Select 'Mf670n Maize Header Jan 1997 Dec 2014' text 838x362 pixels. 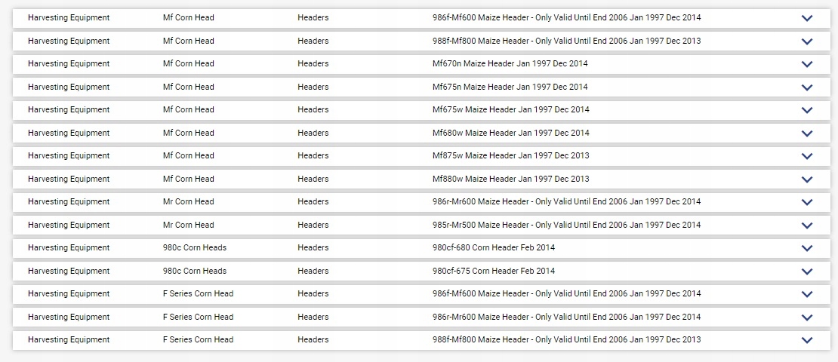(510, 63)
